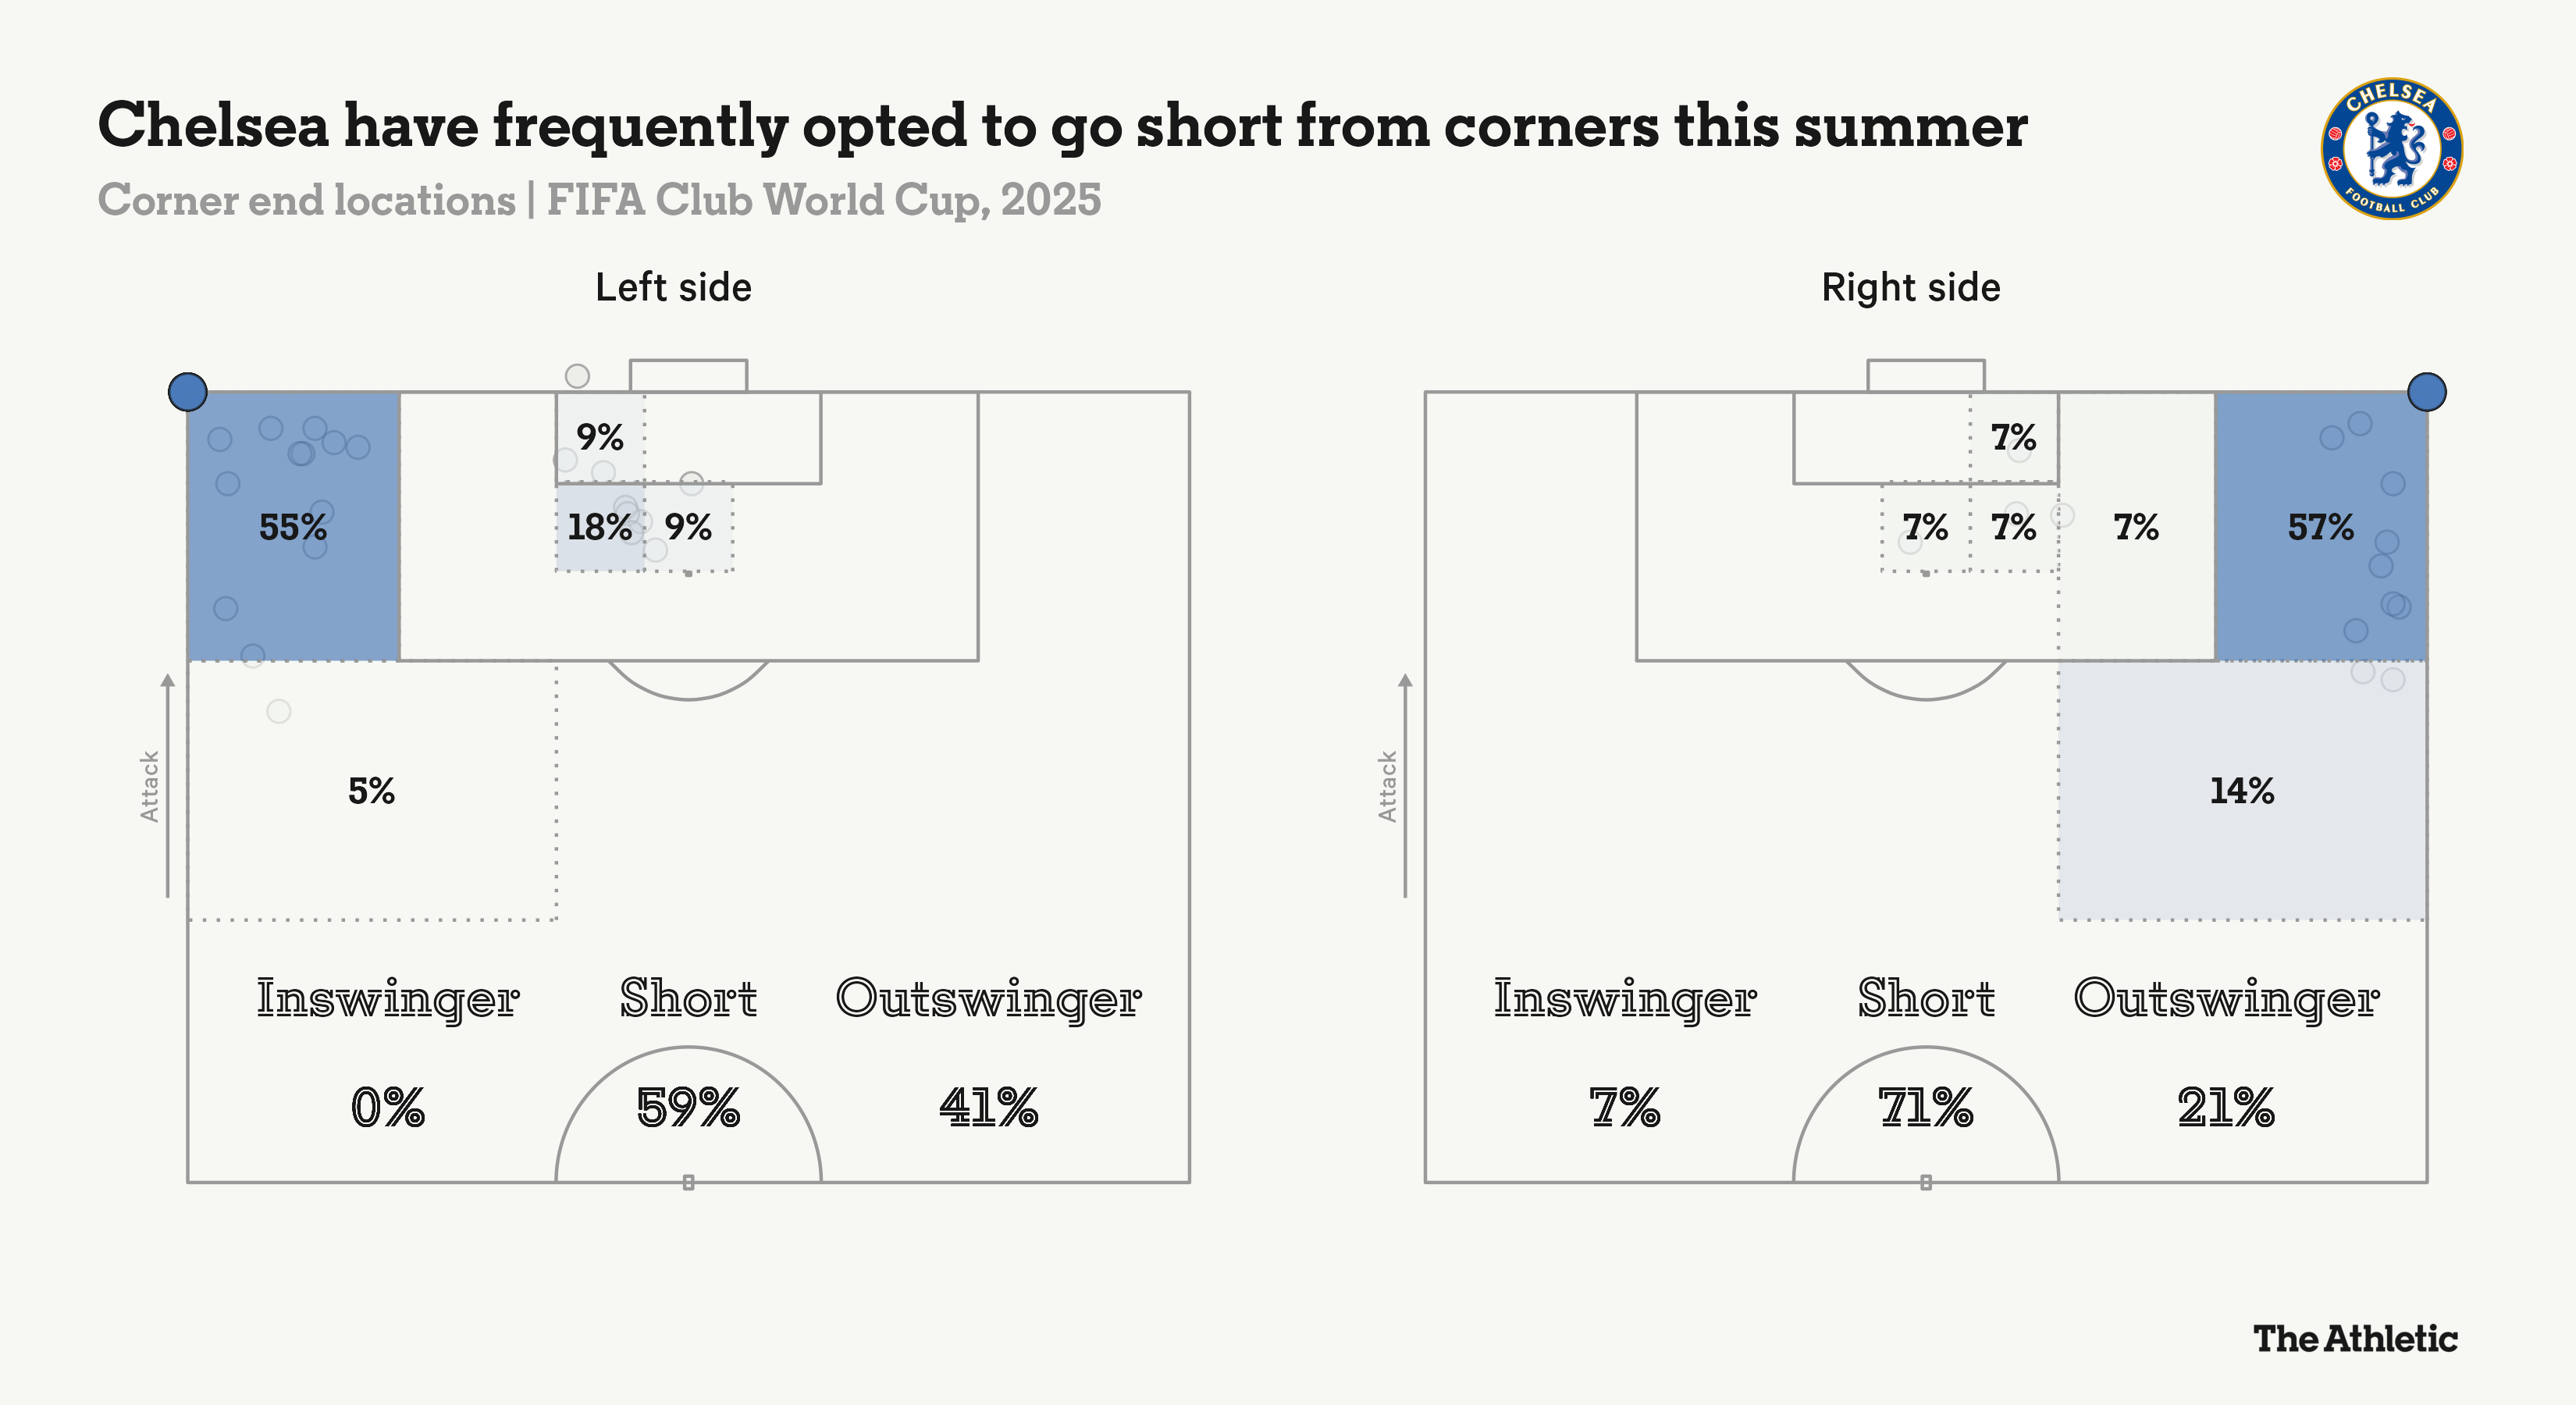2576x1405 pixels.
Task: Click the 41% Outswinger value on the left pitch
Action: (x=989, y=1108)
